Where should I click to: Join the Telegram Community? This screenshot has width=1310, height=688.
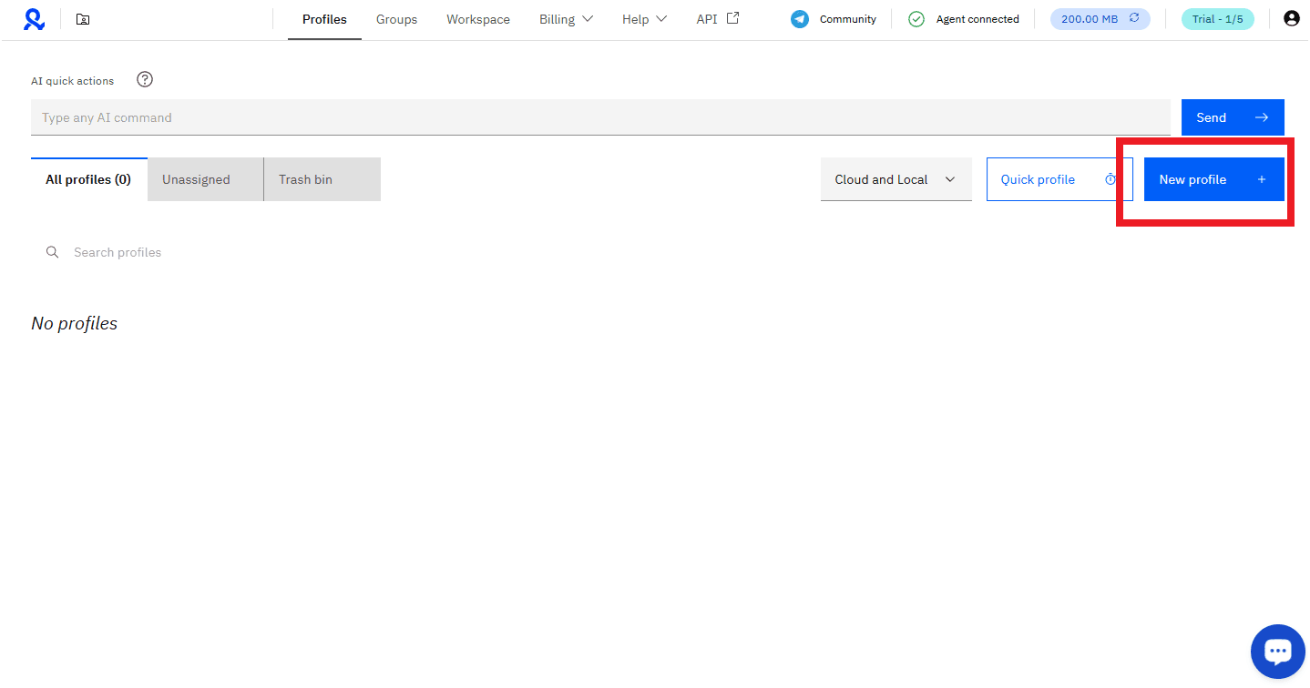832,18
